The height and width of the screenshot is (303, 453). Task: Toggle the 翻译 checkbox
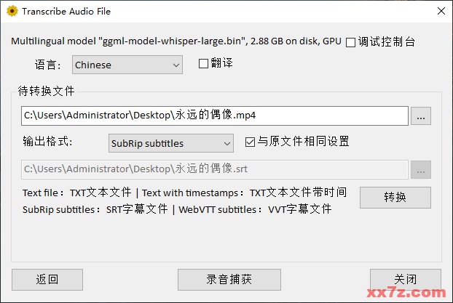pos(204,64)
